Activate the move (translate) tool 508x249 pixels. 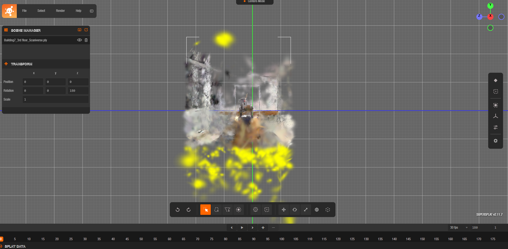284,210
